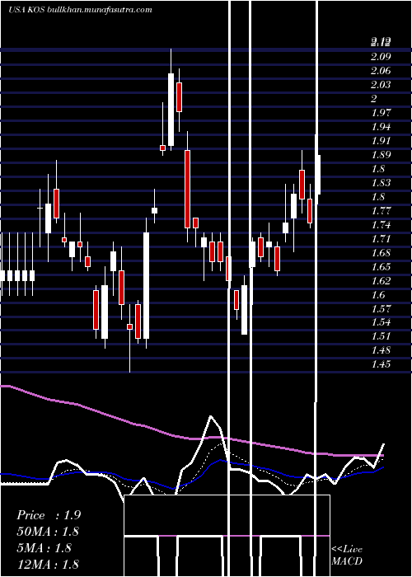Click the 1.45 price axis label
412x577 pixels.
click(x=381, y=364)
